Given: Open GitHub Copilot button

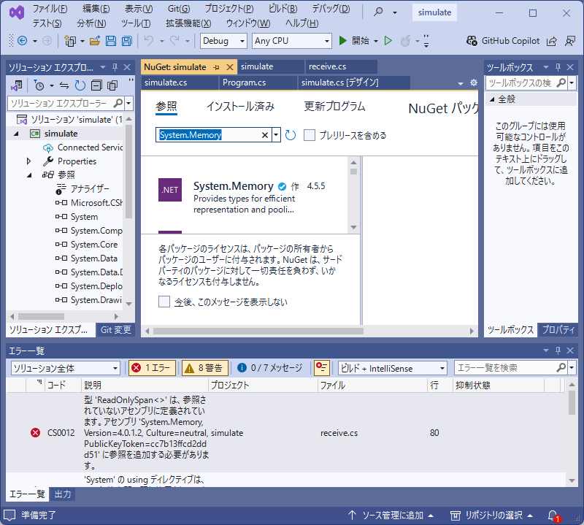Looking at the screenshot, I should 502,41.
